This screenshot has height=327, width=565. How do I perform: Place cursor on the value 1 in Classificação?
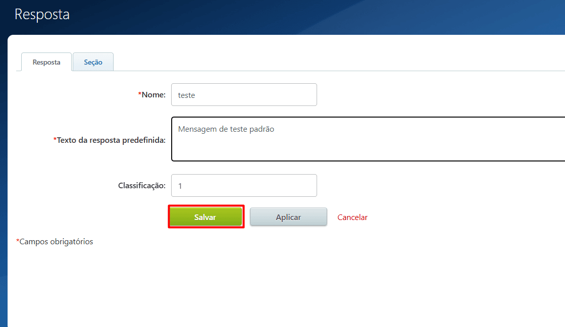[x=180, y=186]
